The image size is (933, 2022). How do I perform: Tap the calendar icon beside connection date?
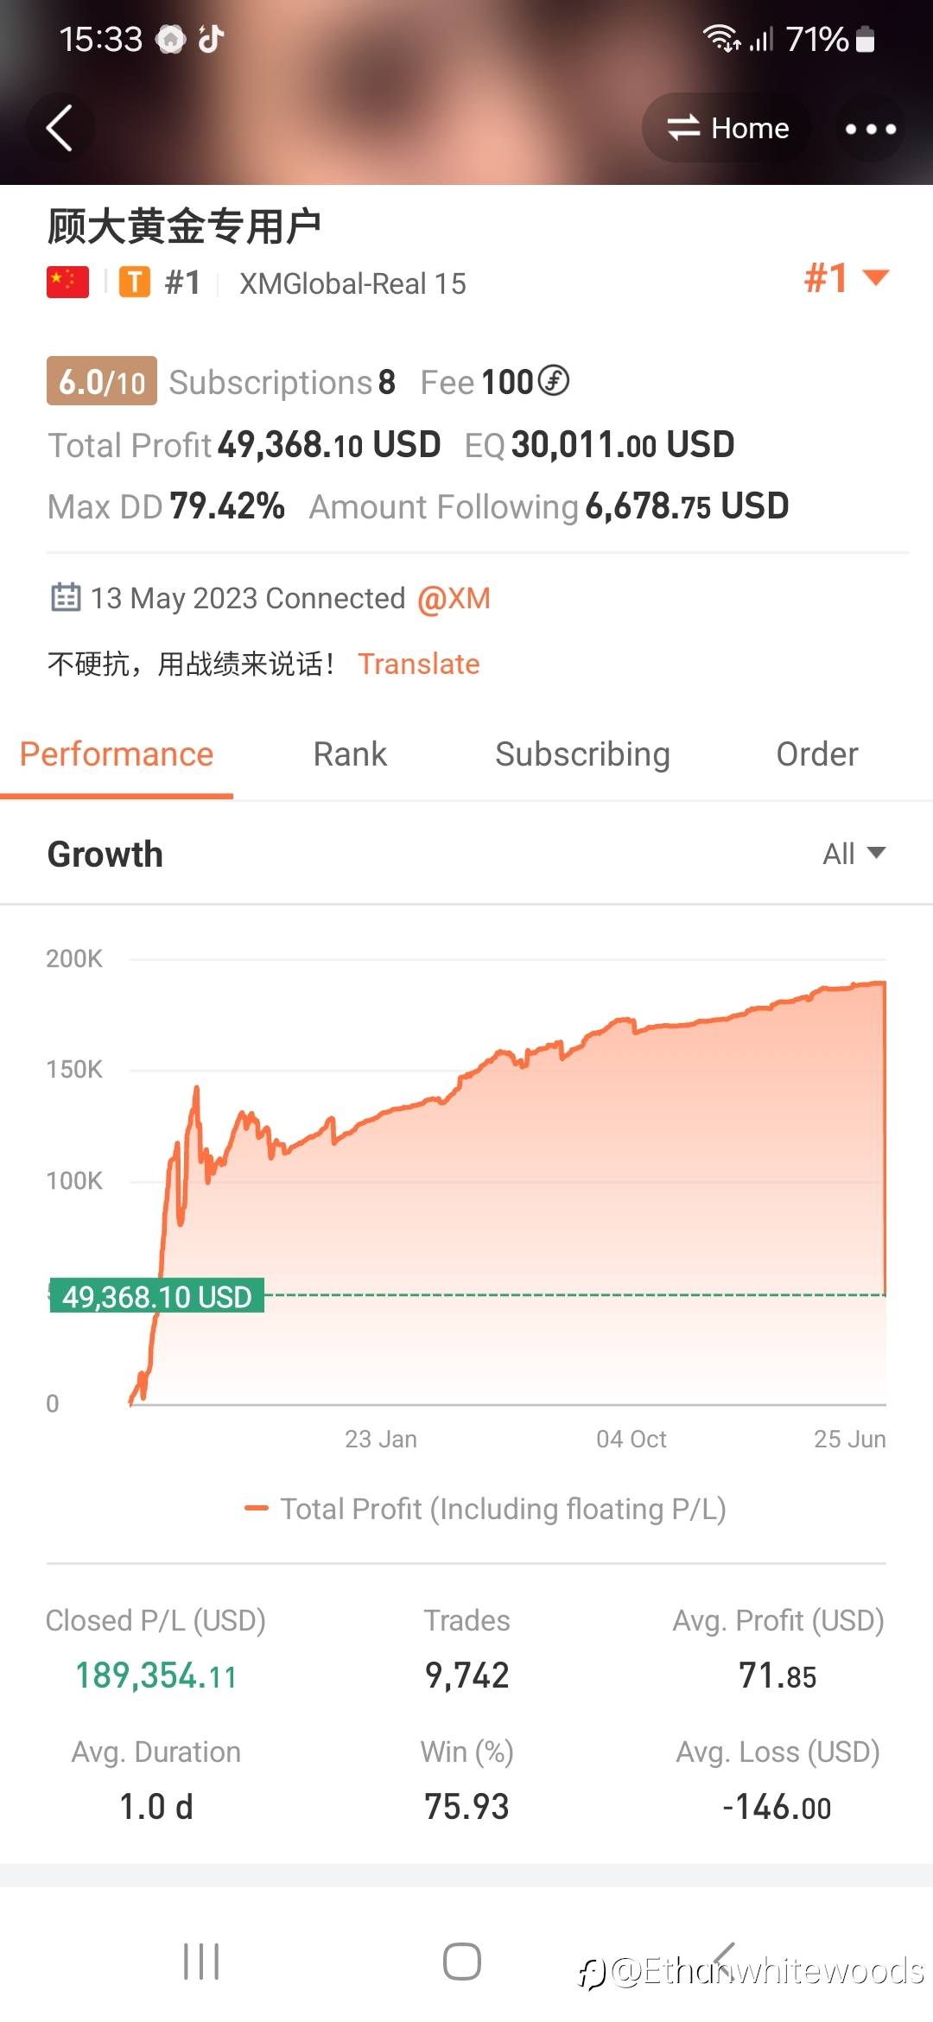point(66,597)
